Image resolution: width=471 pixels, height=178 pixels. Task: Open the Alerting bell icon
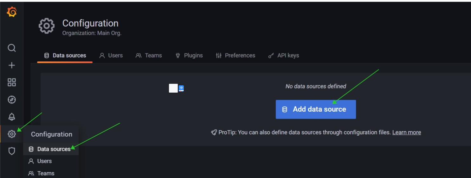[12, 117]
